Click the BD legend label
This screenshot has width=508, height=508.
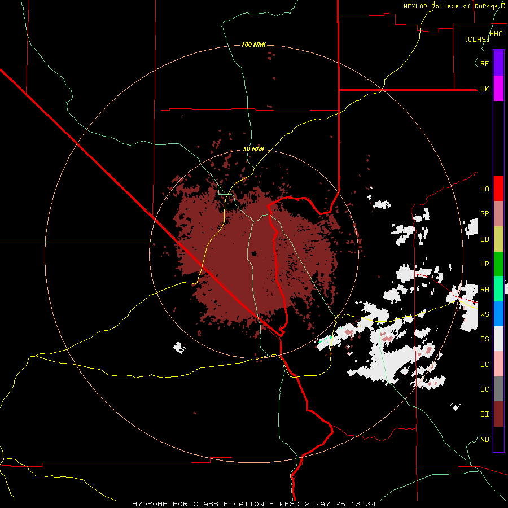tap(484, 239)
